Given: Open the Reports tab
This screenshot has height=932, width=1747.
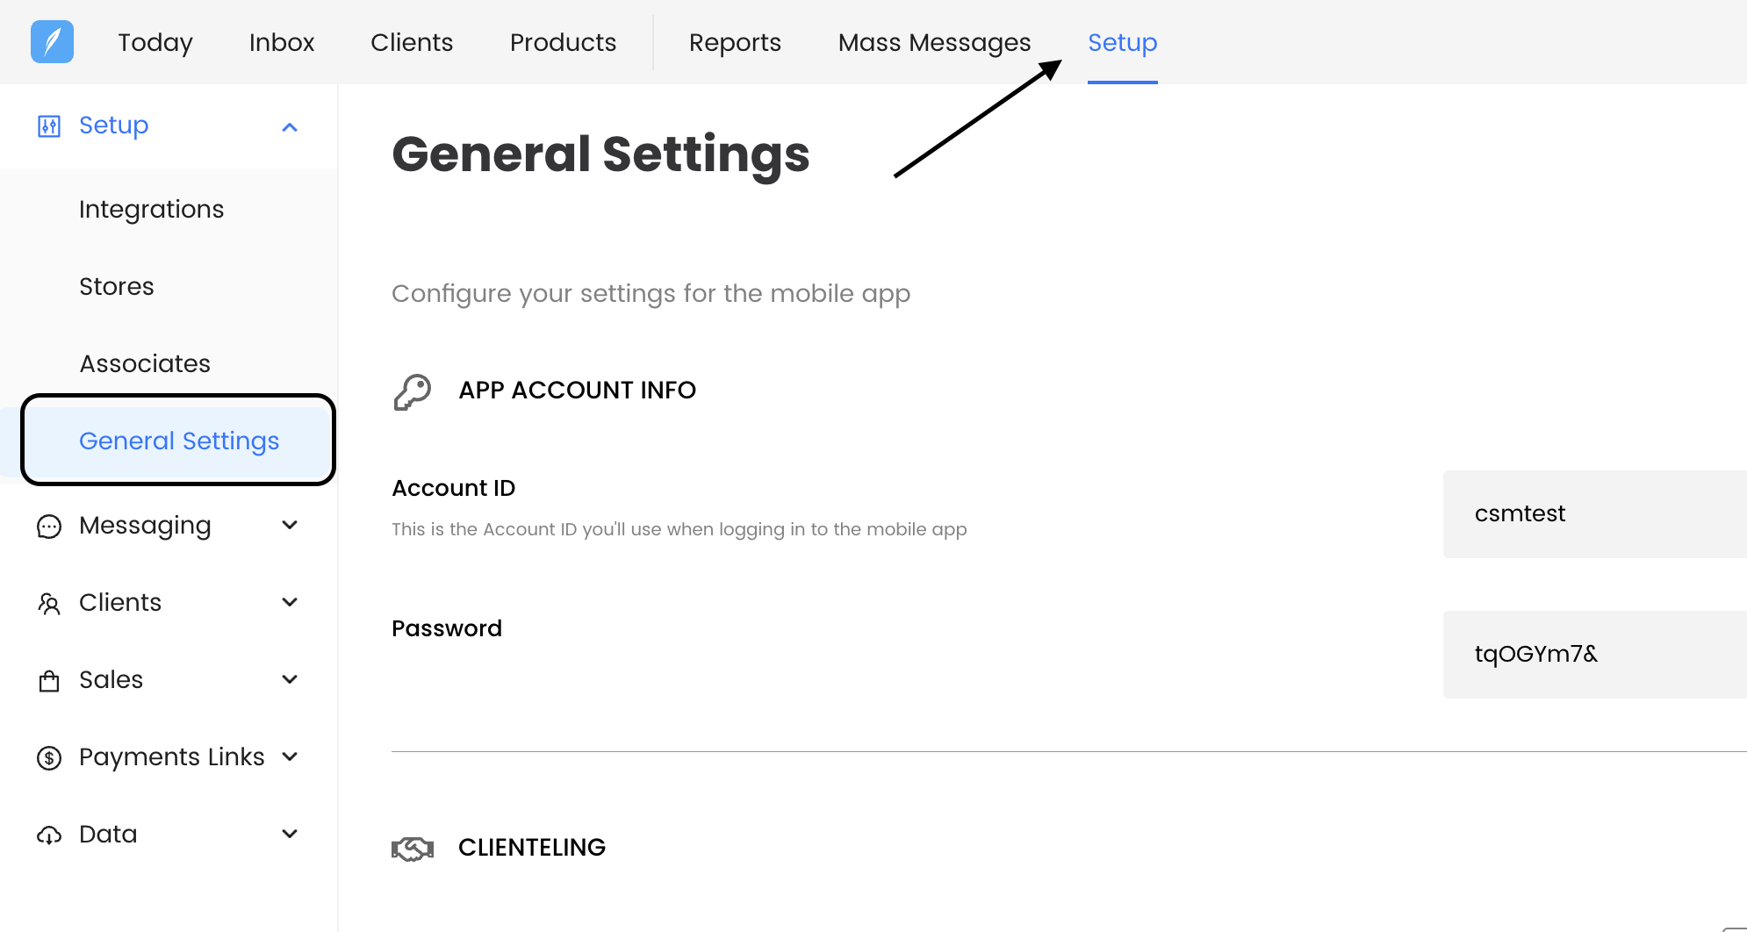Looking at the screenshot, I should click(735, 42).
